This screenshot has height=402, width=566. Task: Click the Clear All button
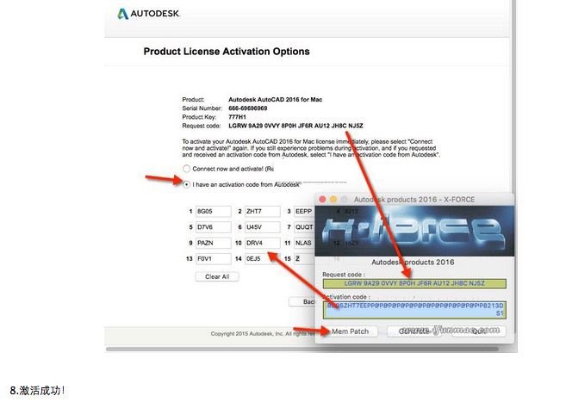(x=217, y=276)
